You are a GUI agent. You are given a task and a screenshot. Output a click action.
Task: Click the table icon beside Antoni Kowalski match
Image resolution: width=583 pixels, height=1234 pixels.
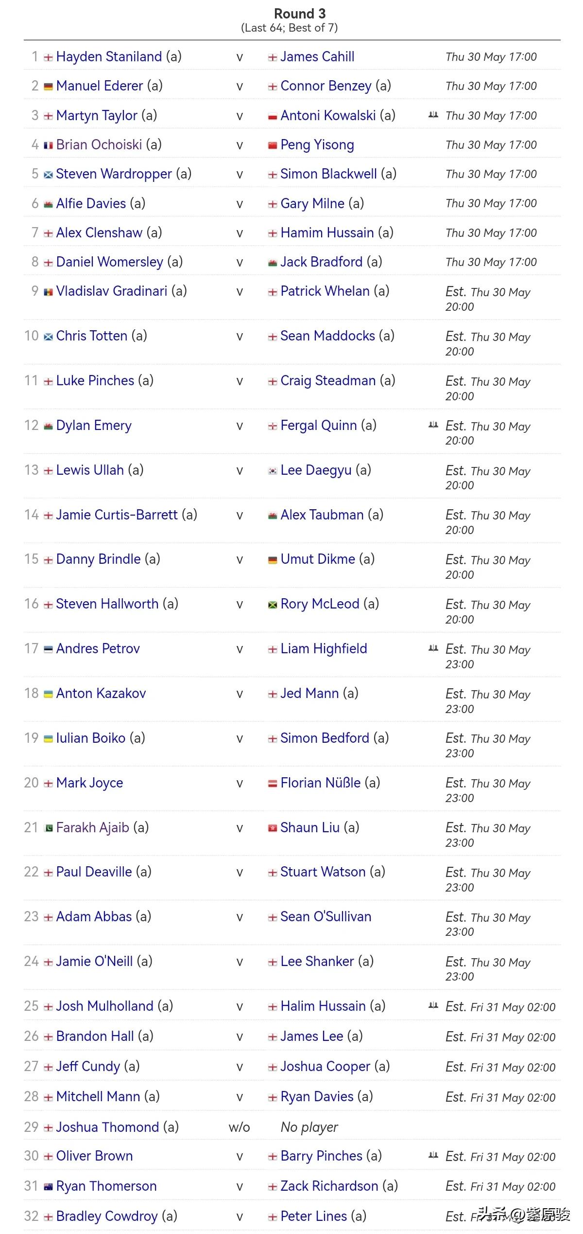click(x=433, y=115)
